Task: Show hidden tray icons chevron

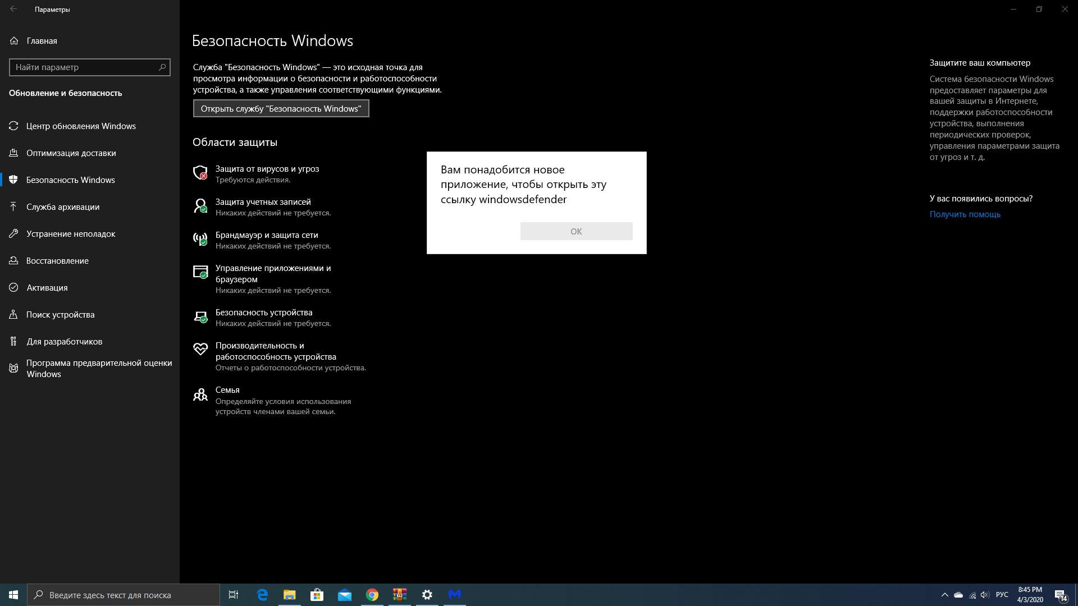Action: (944, 595)
